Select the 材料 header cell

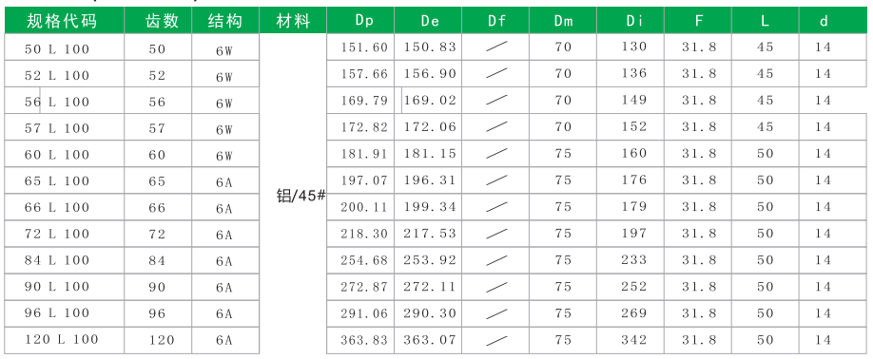tap(293, 21)
